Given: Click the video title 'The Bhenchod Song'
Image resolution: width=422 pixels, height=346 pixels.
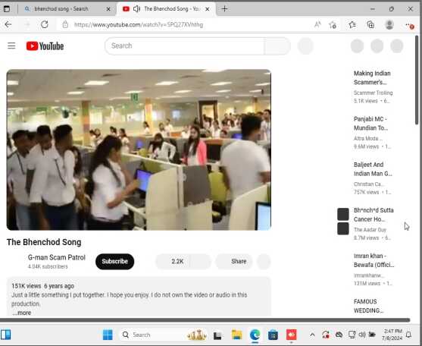Looking at the screenshot, I should pyautogui.click(x=44, y=242).
